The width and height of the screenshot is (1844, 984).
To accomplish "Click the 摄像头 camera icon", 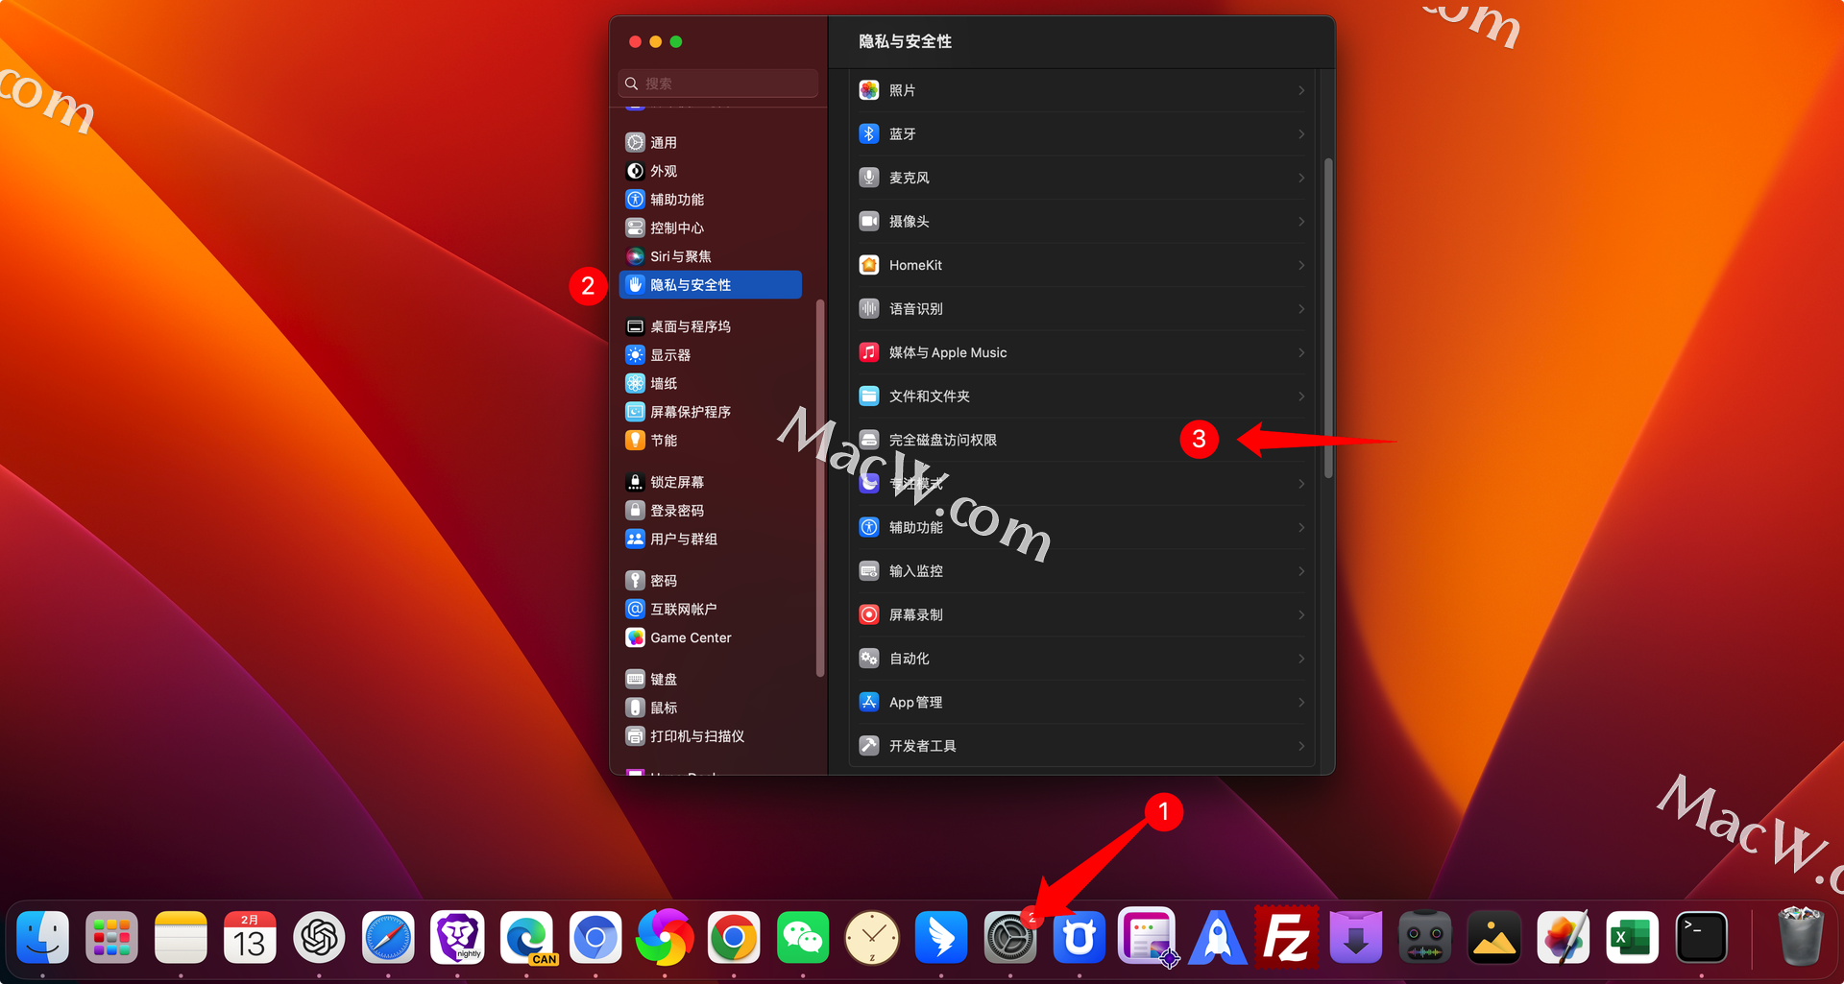I will pyautogui.click(x=869, y=221).
